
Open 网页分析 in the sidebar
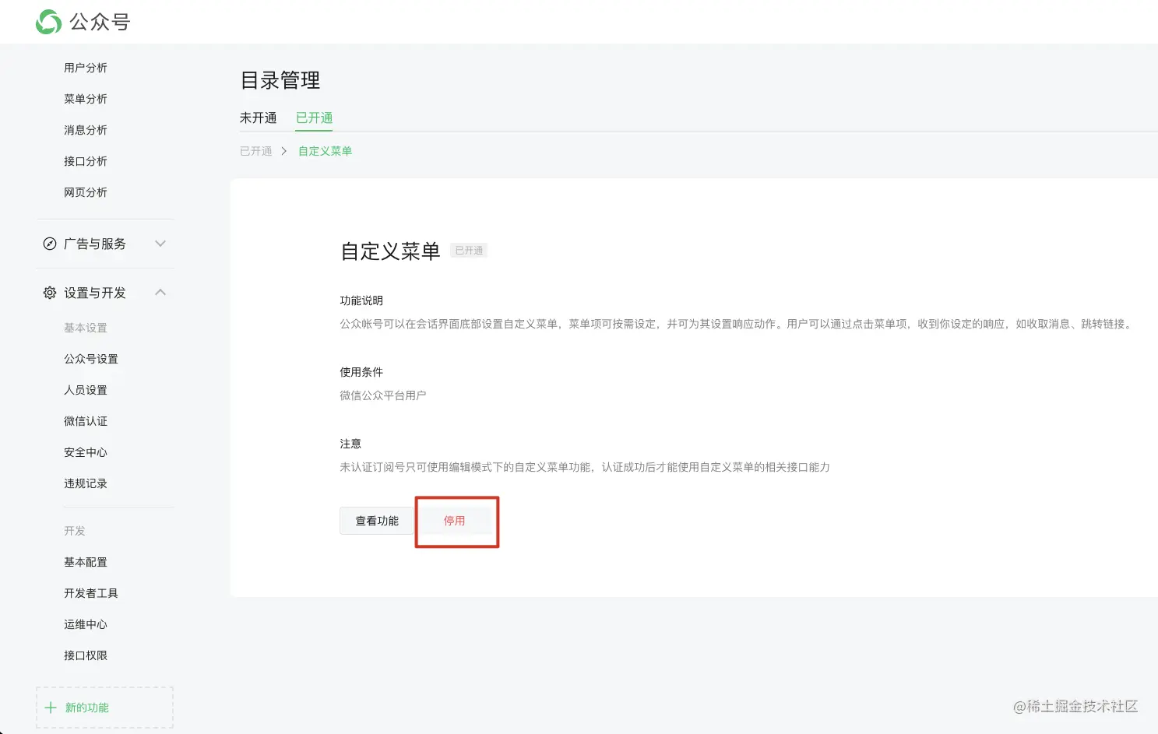click(x=86, y=192)
